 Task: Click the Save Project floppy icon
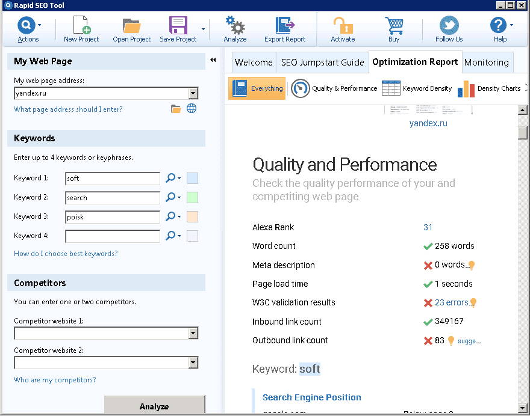[x=178, y=26]
